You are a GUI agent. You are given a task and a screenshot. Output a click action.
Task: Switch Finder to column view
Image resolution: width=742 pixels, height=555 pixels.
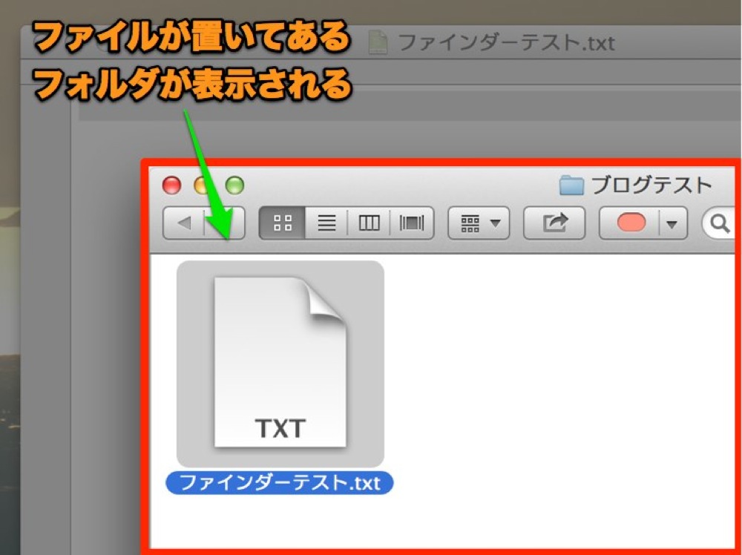369,223
